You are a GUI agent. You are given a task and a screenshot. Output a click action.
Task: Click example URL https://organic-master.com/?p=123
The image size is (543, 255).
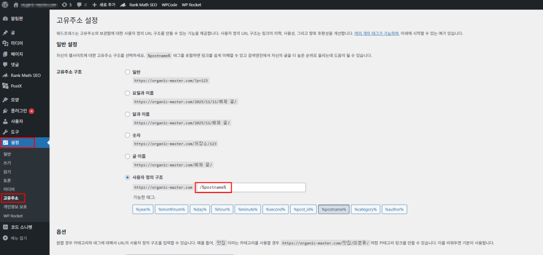tap(171, 81)
